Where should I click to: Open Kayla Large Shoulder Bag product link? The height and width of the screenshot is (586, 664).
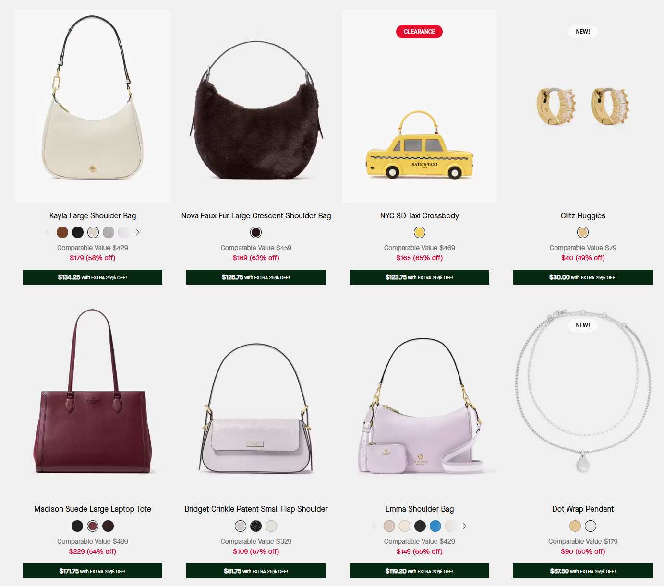click(93, 216)
